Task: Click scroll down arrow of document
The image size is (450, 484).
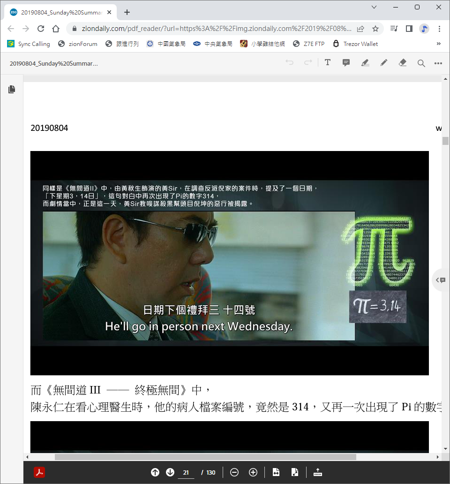Action: click(445, 449)
